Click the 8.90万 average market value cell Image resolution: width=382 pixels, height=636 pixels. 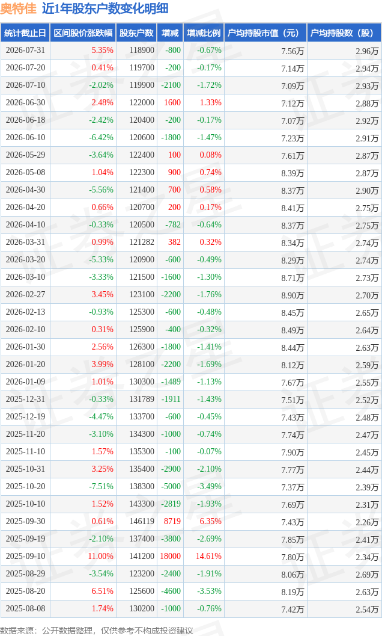click(x=293, y=295)
